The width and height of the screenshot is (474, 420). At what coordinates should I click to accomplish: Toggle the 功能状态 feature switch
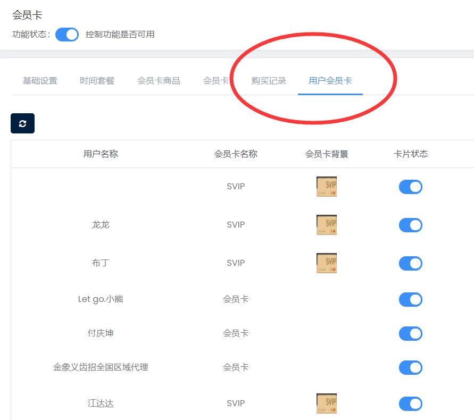click(67, 35)
